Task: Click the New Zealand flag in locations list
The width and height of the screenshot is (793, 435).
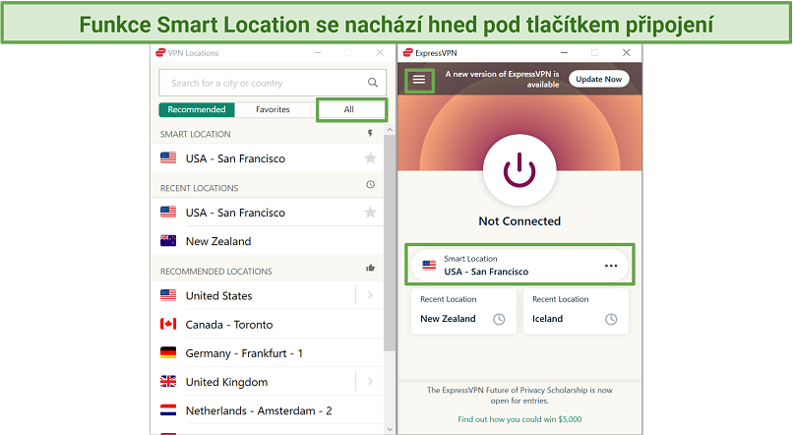Action: (x=168, y=241)
